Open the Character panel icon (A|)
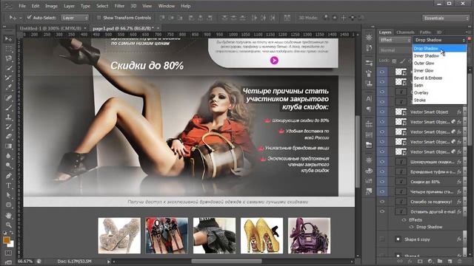 point(369,98)
